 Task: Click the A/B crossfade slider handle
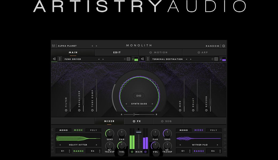tap(134, 115)
